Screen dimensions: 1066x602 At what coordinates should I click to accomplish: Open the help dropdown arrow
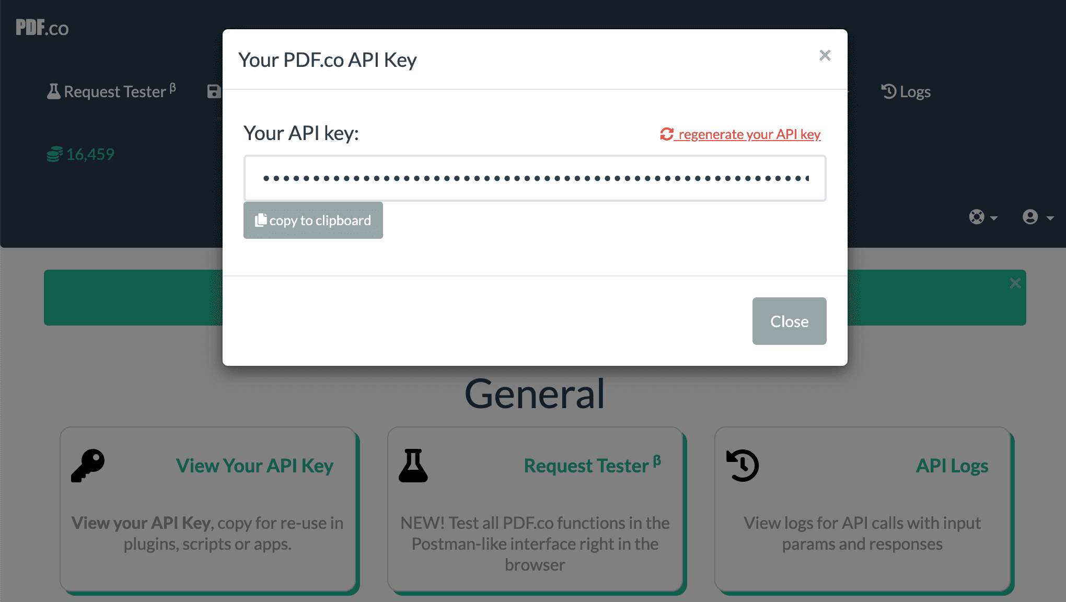(x=993, y=218)
